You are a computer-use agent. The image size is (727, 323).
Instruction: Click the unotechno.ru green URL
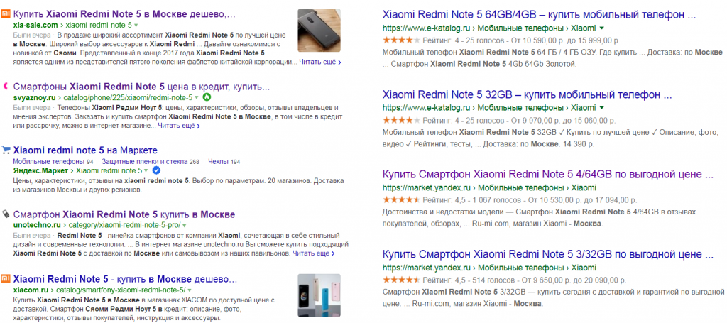coord(37,225)
